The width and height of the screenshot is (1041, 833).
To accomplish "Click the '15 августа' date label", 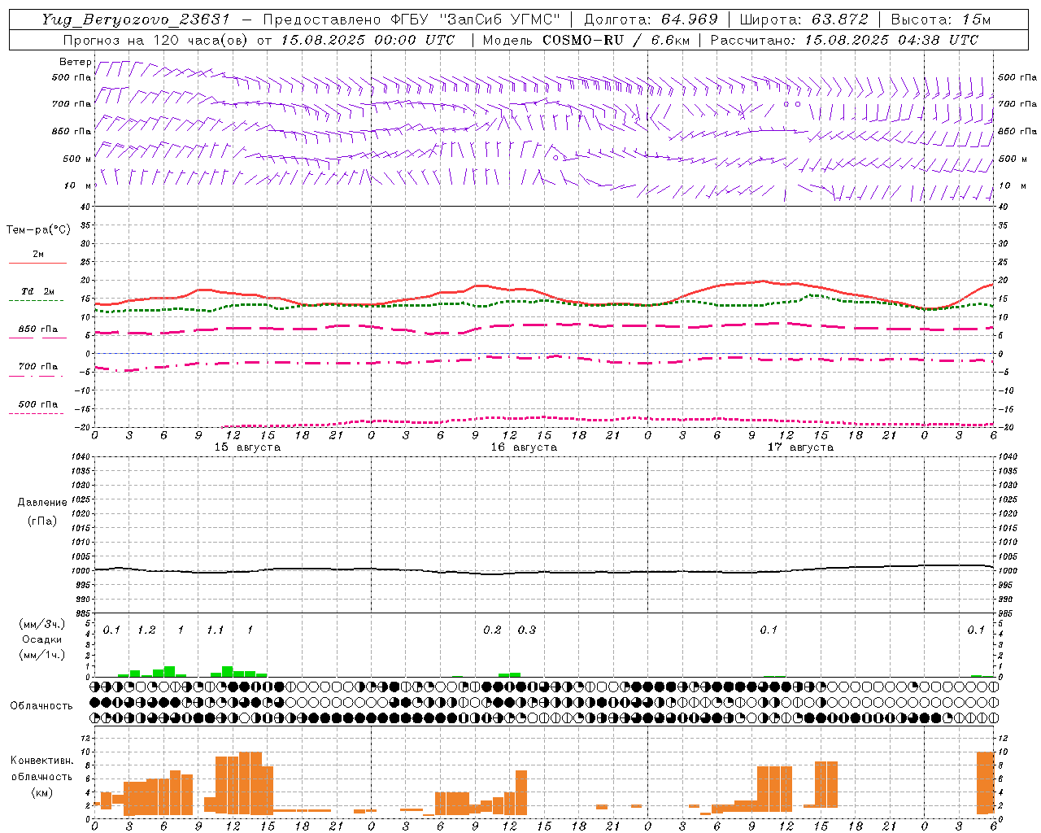I will tap(247, 447).
